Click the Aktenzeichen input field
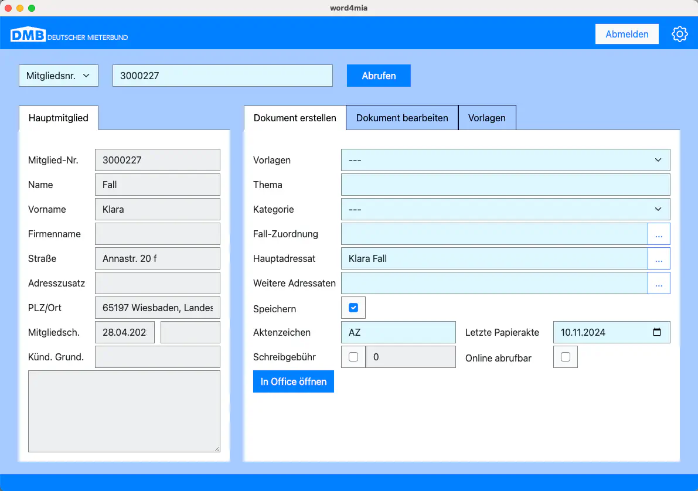The height and width of the screenshot is (491, 698). point(398,332)
